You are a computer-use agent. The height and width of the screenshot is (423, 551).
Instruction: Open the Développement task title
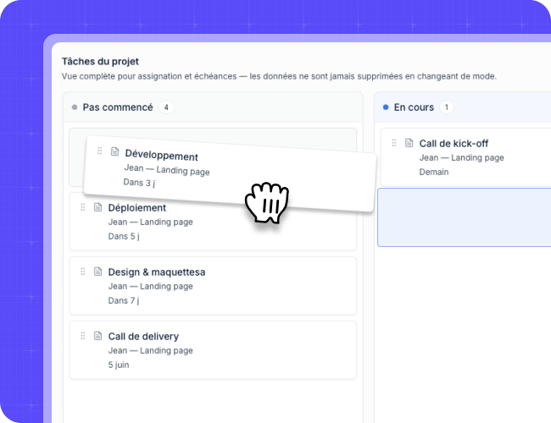pyautogui.click(x=162, y=155)
